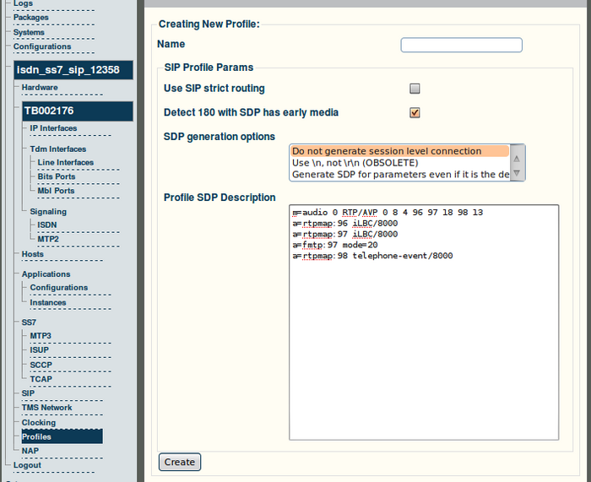
Task: Click SDP options list scroll up arrow
Action: click(517, 159)
